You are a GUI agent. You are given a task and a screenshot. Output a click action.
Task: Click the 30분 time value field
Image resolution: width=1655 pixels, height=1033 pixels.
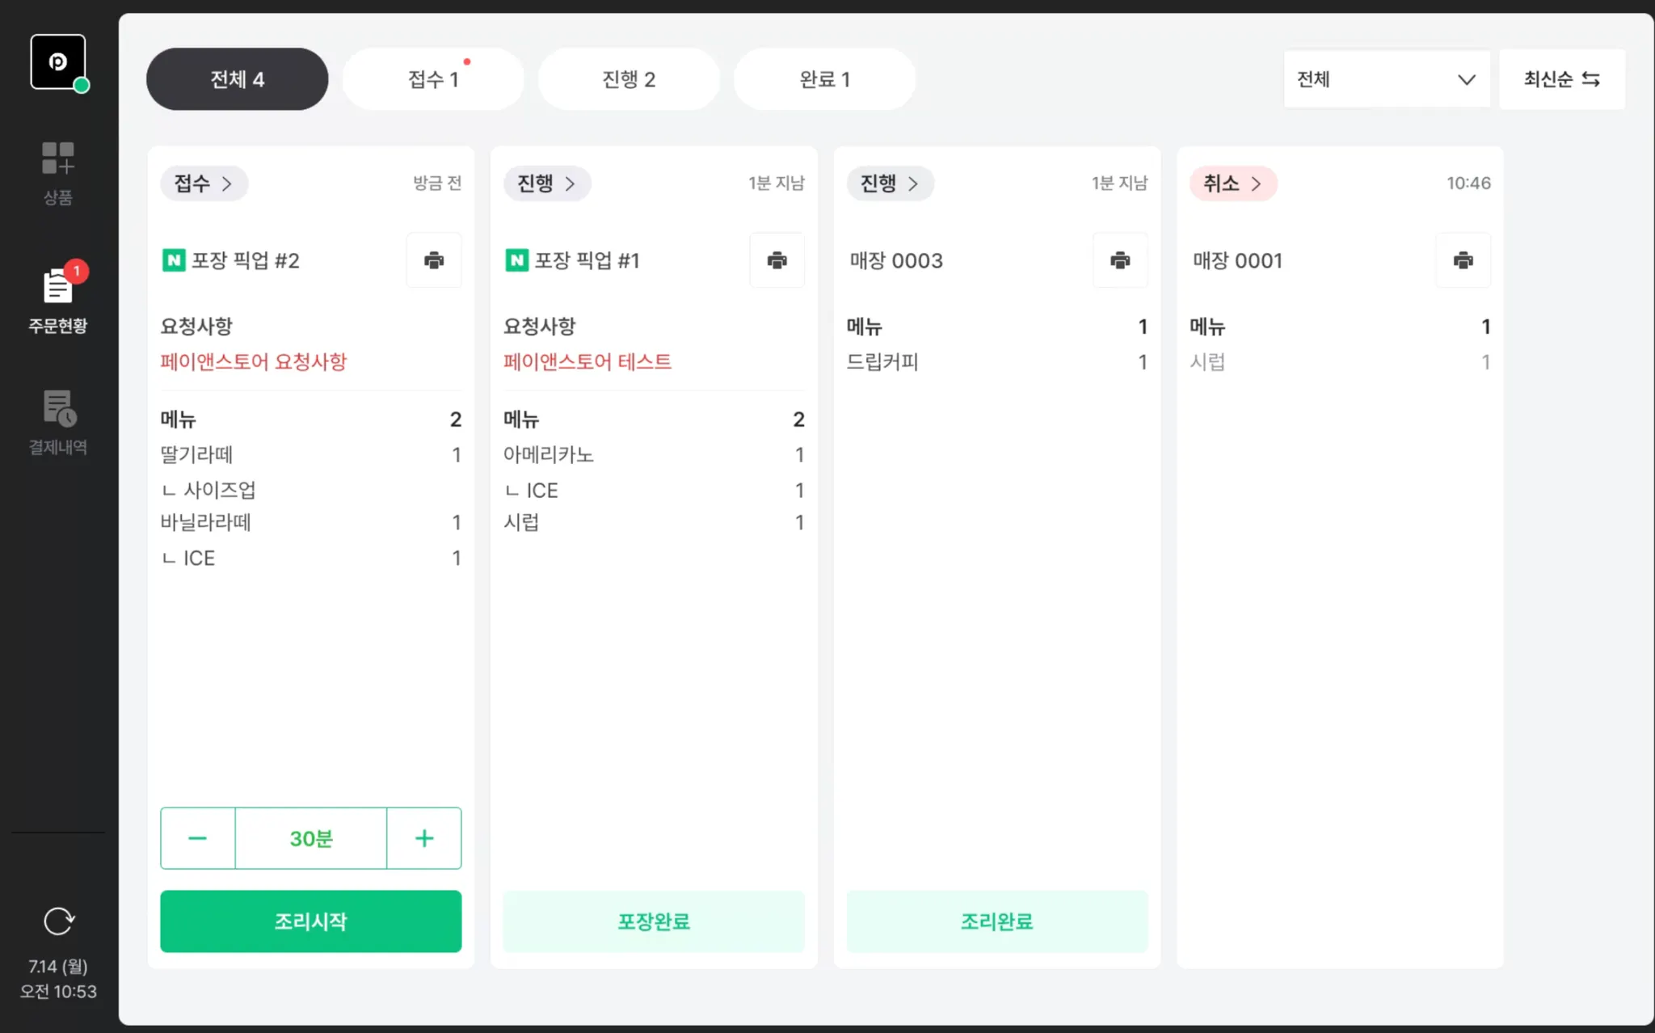311,838
